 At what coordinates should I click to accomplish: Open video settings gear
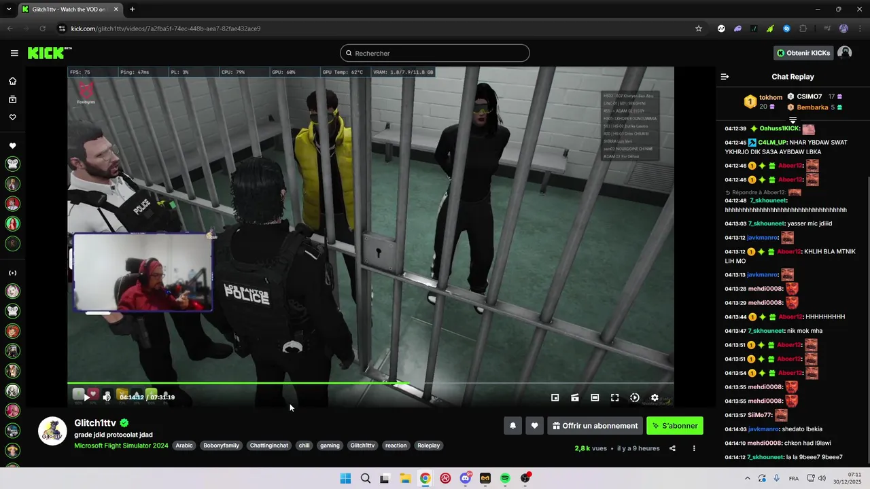pyautogui.click(x=655, y=398)
